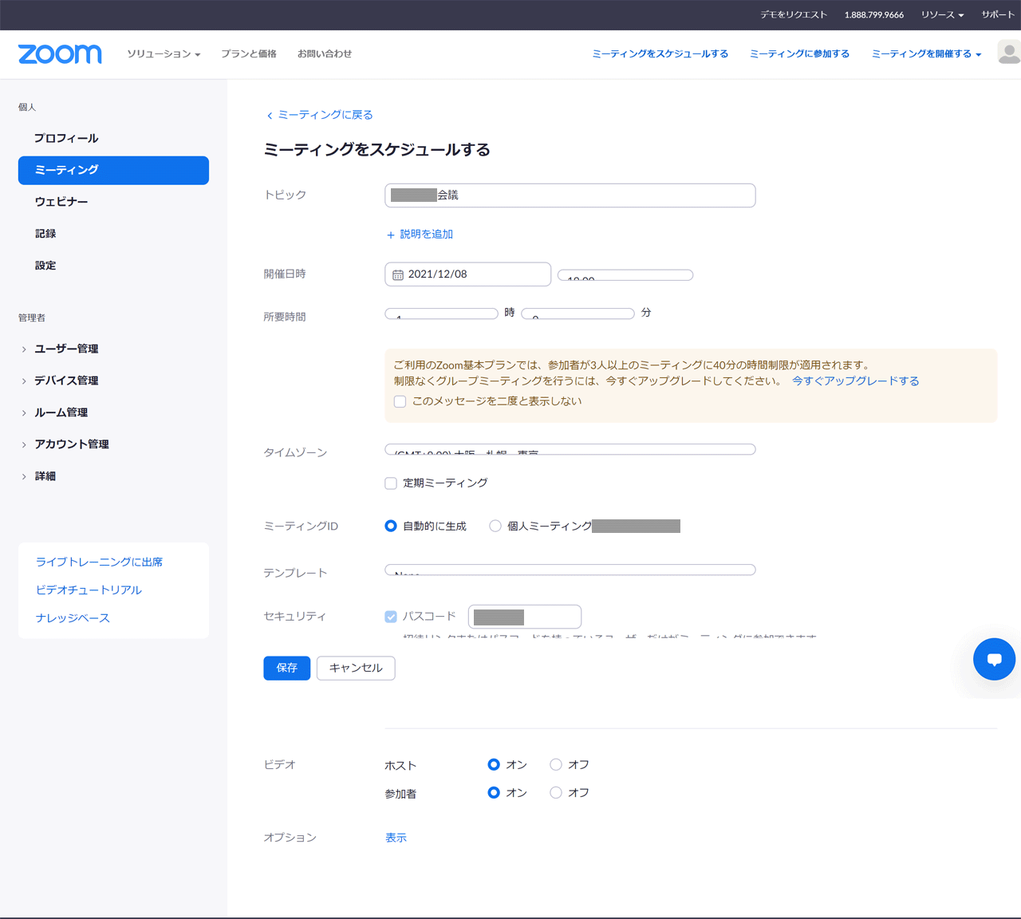
Task: Click the トピック input field
Action: (x=570, y=195)
